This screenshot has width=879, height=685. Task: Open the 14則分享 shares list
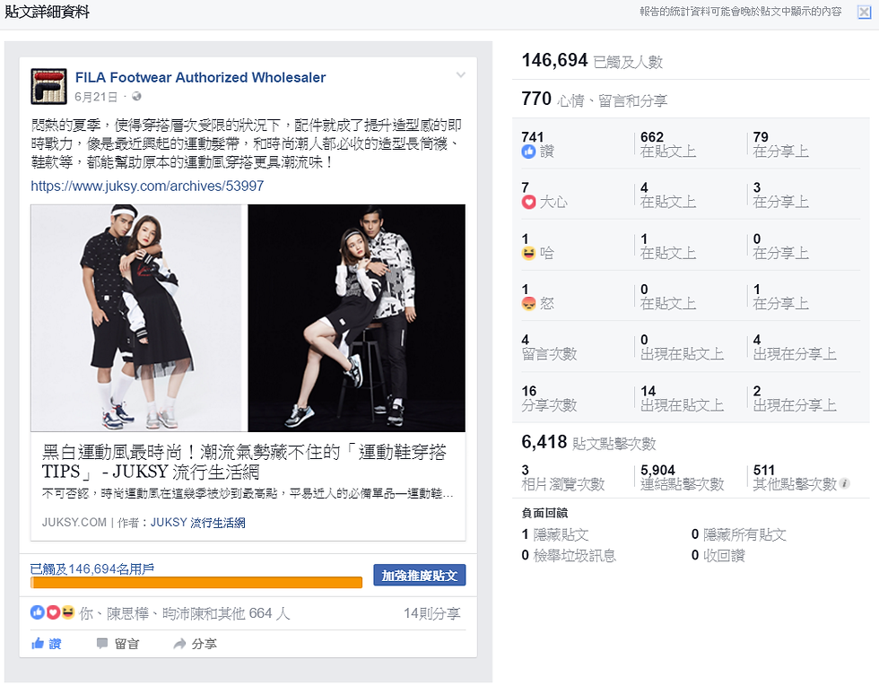click(431, 613)
